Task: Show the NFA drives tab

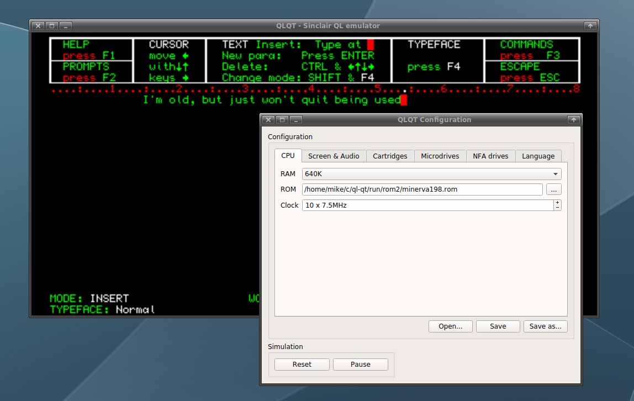Action: click(x=490, y=156)
